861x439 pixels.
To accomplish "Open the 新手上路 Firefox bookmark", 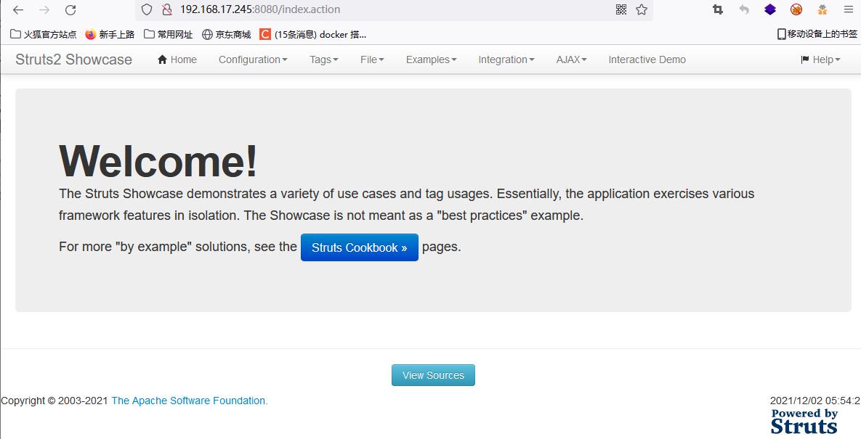I will point(110,35).
